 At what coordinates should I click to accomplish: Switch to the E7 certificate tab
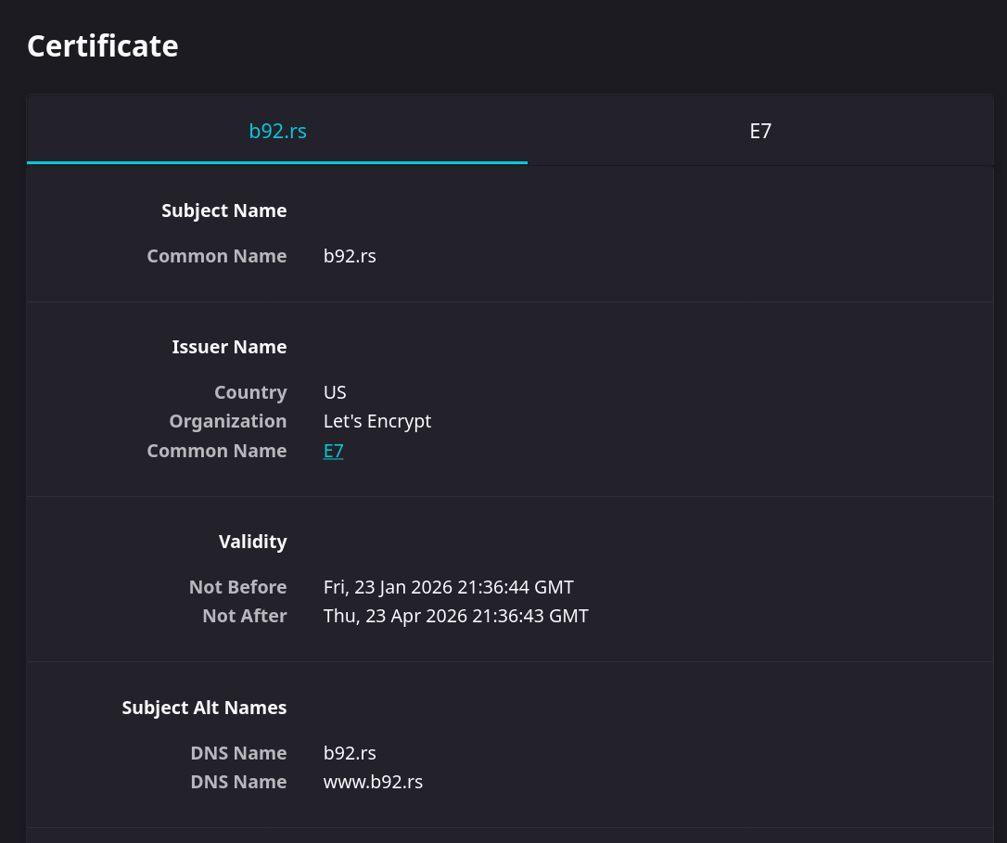(760, 131)
